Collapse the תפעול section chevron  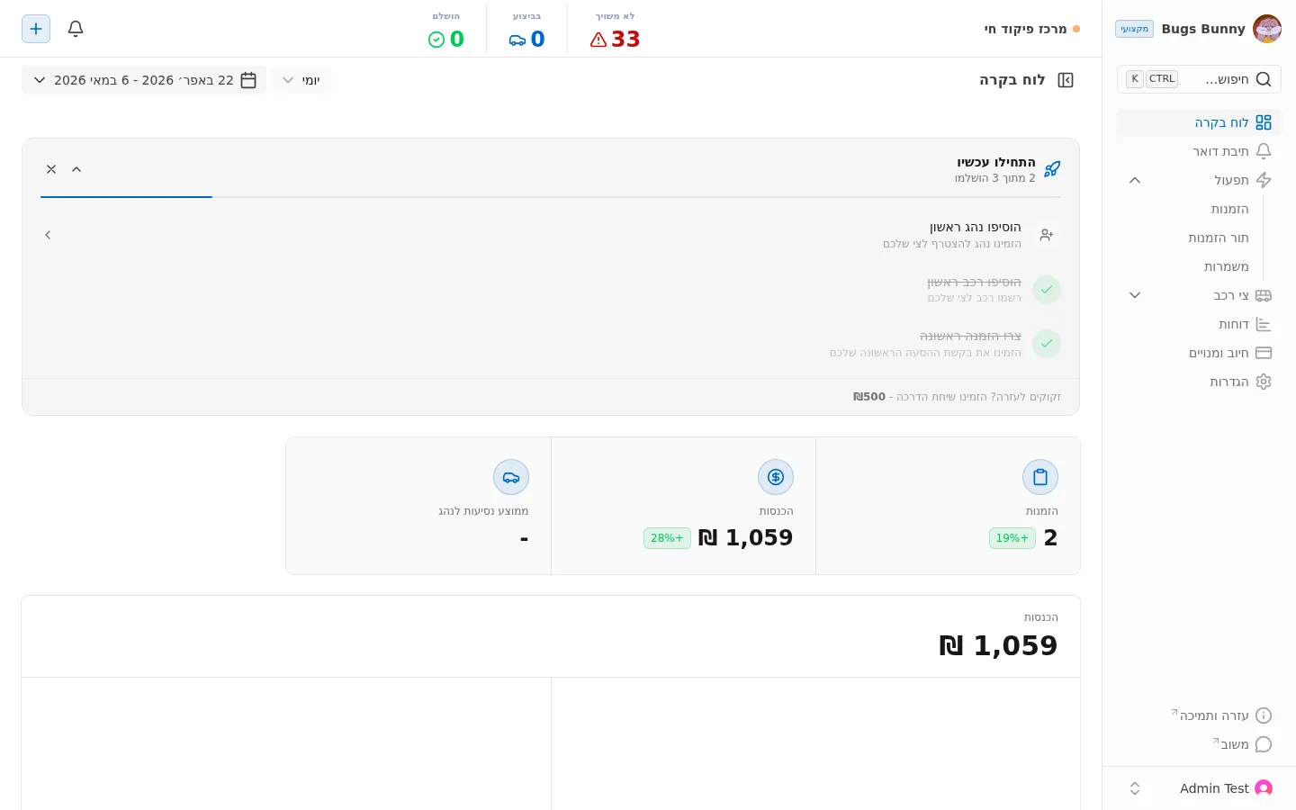1135,180
